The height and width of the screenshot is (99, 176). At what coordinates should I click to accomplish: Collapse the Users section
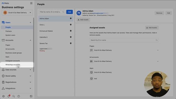(31, 23)
